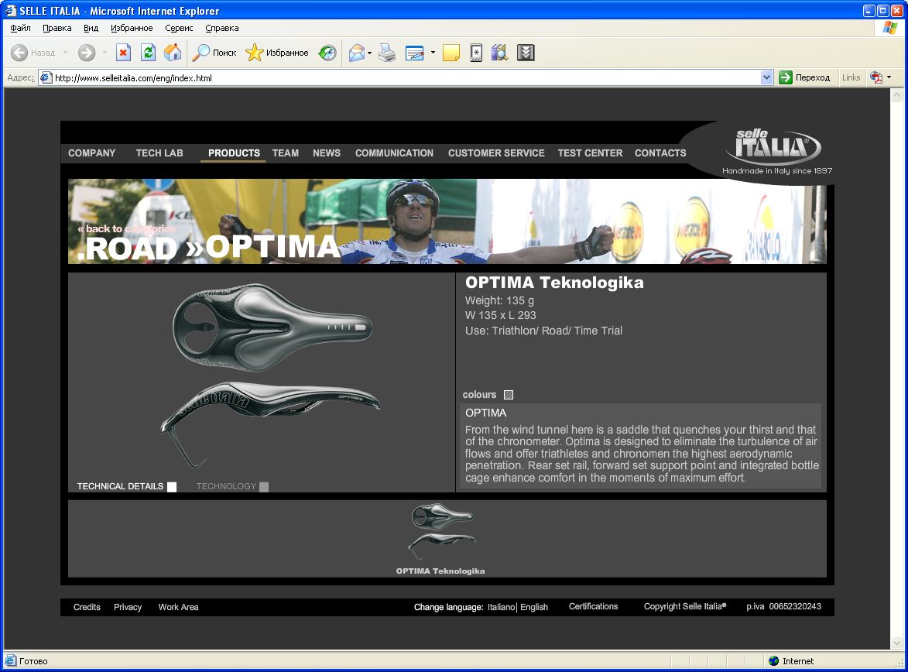Open dropdown arrow after Links icon
This screenshot has width=908, height=672.
pos(889,77)
